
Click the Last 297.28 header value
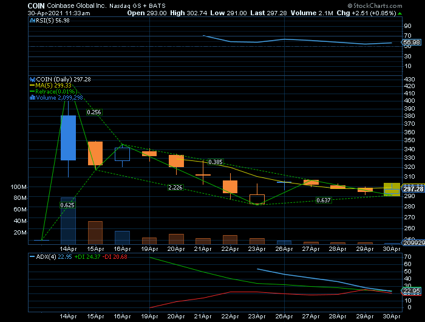[268, 13]
